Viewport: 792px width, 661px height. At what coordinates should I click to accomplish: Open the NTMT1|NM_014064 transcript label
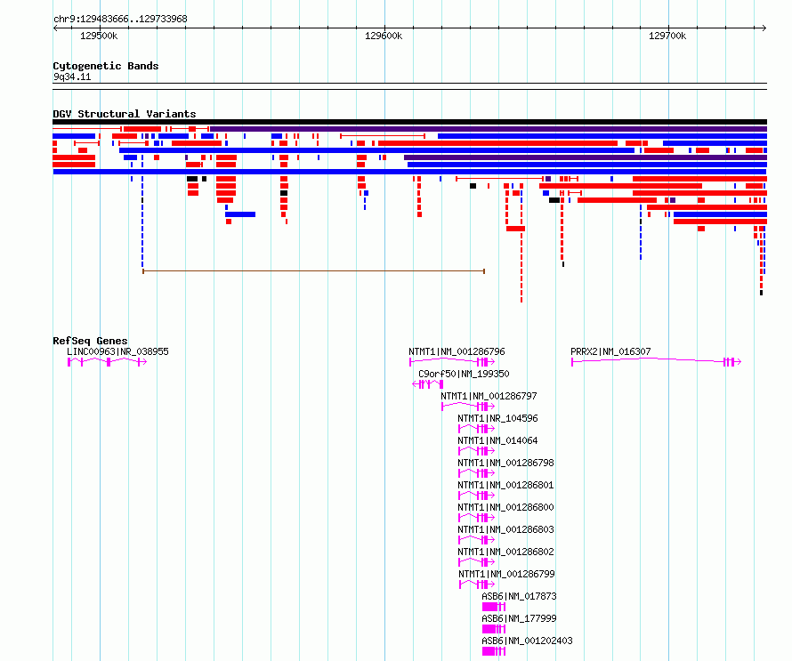497,440
